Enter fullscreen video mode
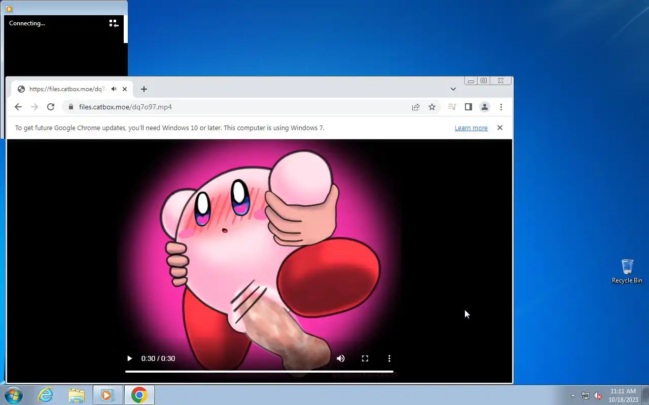649x405 pixels. click(x=365, y=358)
